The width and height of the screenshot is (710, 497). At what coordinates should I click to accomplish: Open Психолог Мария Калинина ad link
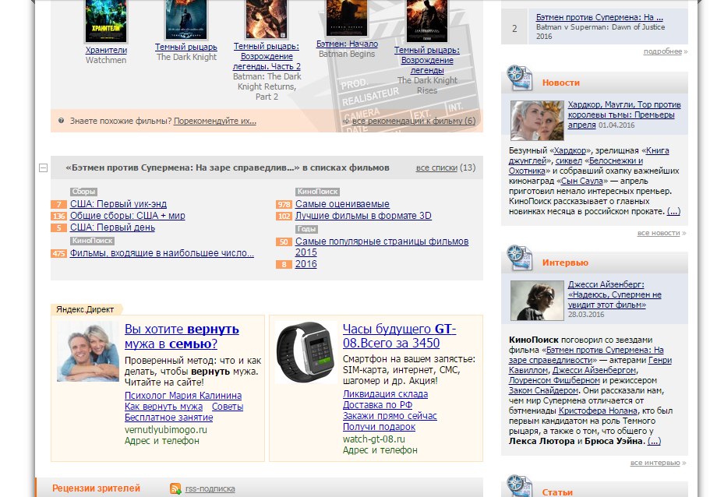click(183, 396)
